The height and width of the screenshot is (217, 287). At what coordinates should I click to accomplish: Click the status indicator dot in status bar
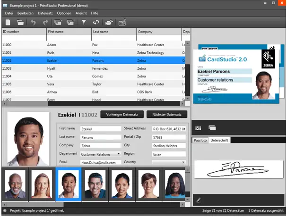5,210
